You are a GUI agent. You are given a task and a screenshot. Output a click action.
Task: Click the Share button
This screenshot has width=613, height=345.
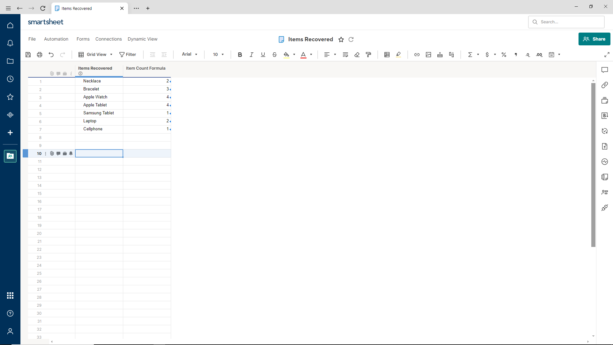click(x=594, y=39)
